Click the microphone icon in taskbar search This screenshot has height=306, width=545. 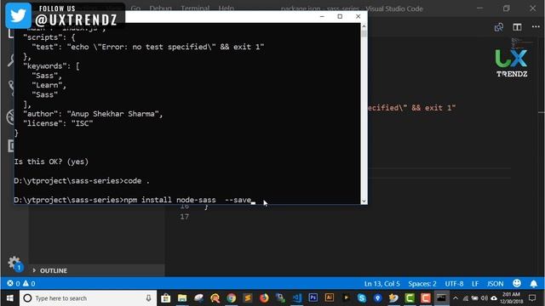tap(148, 298)
